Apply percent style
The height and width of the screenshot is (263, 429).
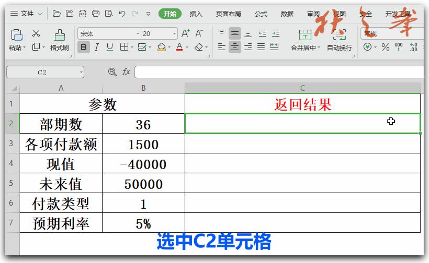tap(385, 47)
